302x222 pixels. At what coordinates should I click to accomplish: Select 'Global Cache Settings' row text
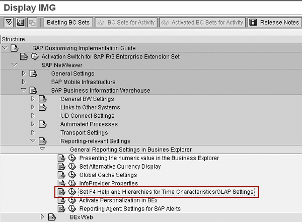click(108, 175)
